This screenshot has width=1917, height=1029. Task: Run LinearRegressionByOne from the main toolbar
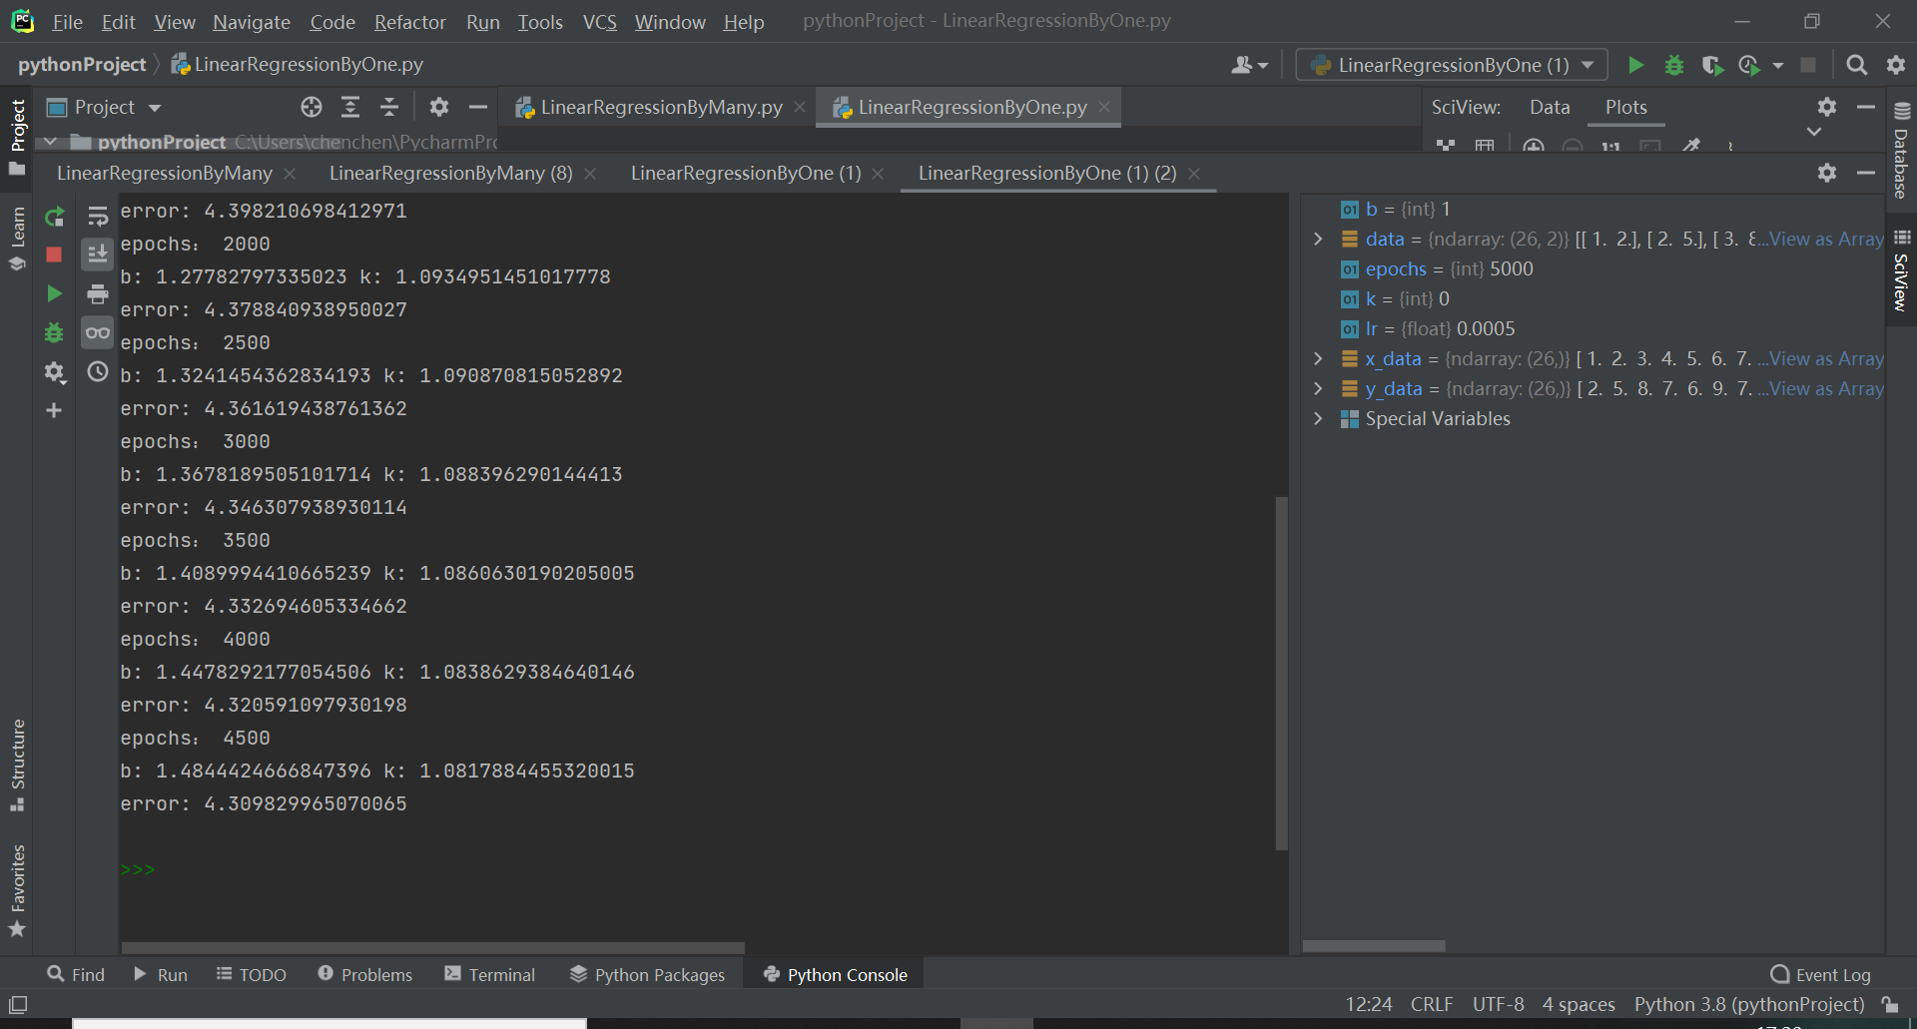[x=1635, y=65]
